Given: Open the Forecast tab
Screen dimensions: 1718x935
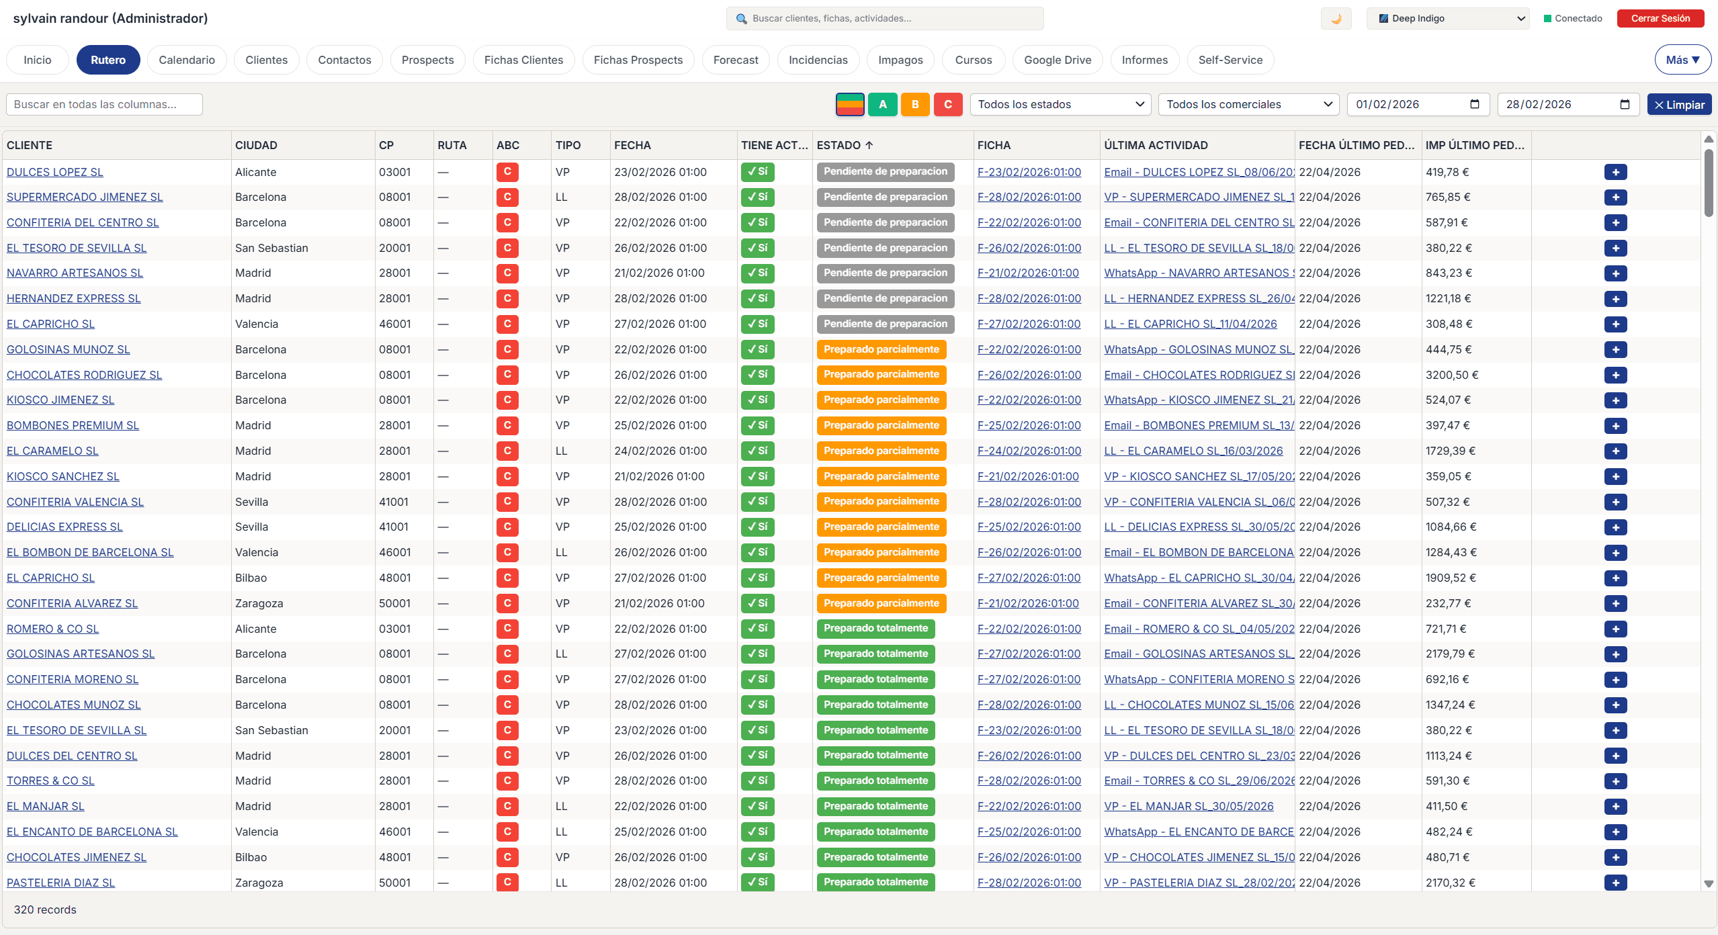Looking at the screenshot, I should click(x=735, y=60).
